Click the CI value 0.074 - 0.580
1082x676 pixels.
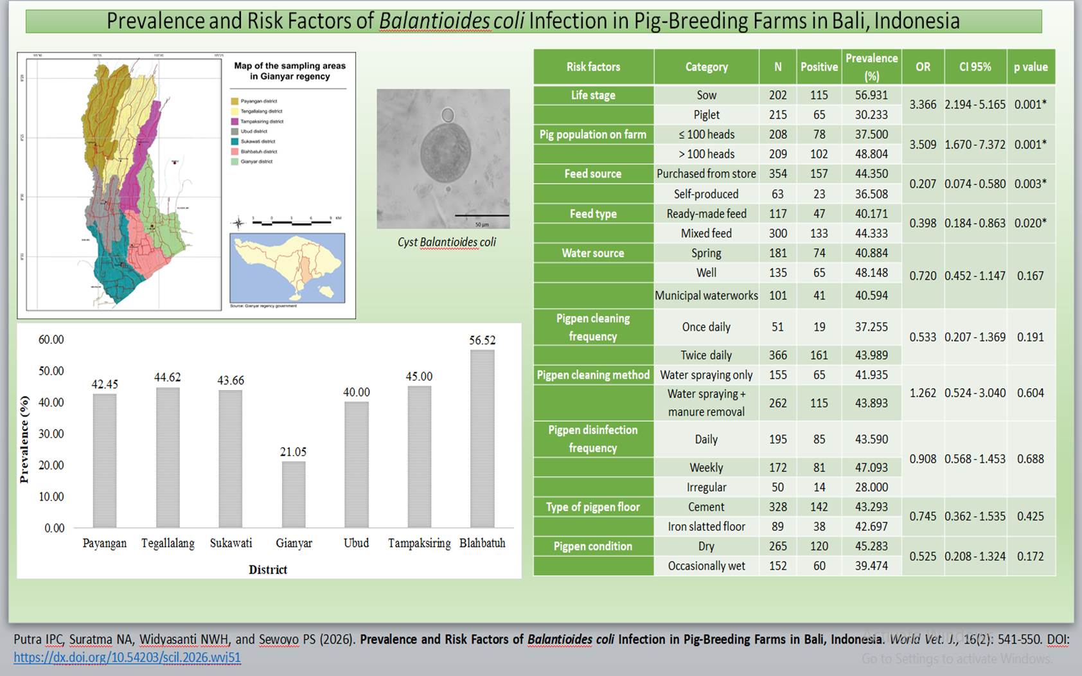coord(975,184)
